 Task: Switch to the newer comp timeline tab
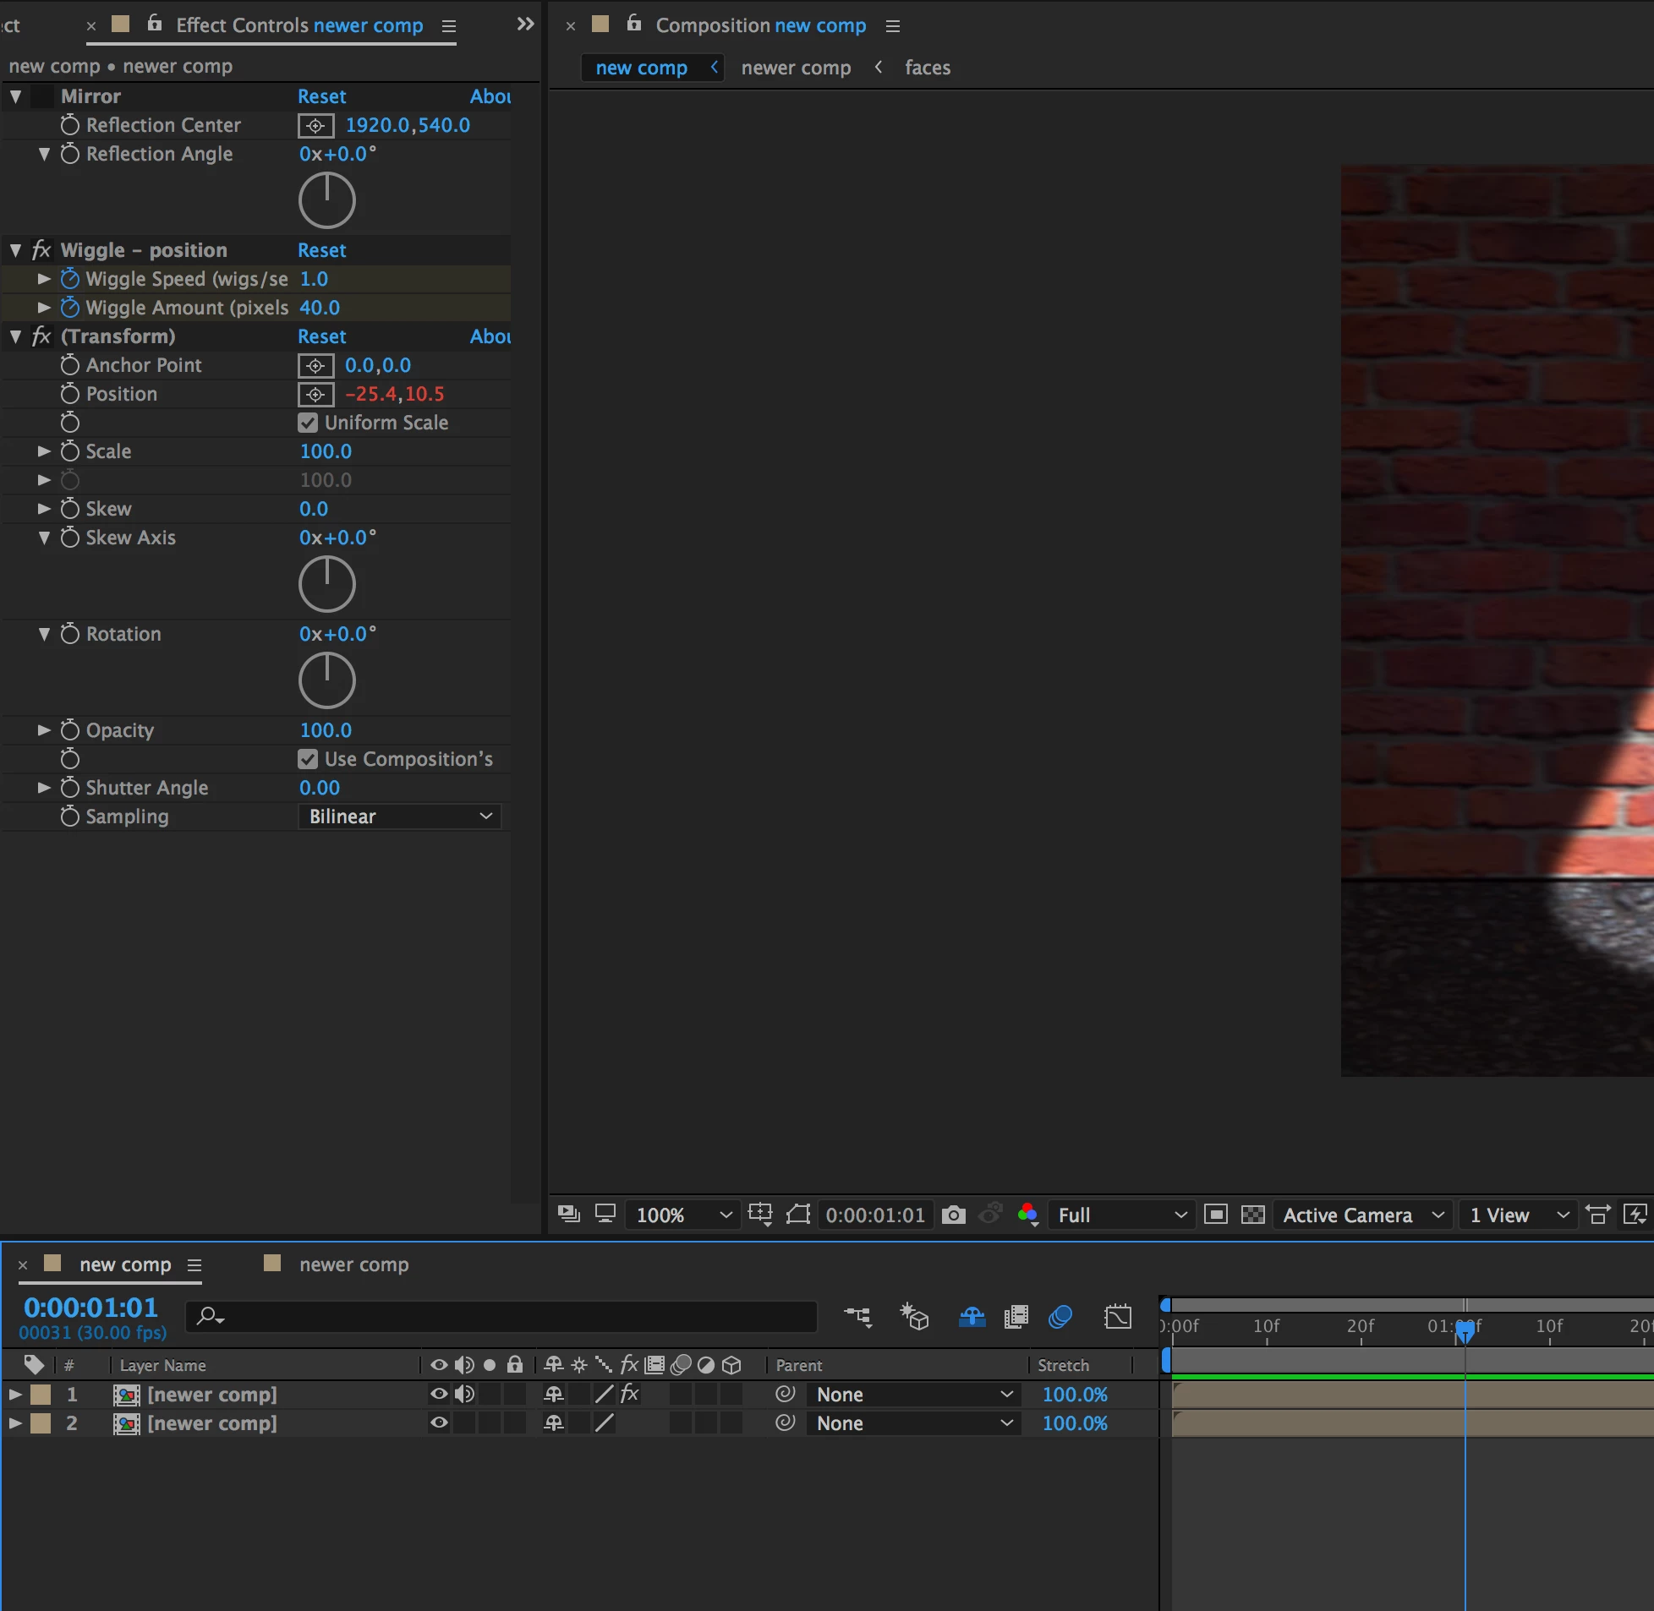[353, 1264]
